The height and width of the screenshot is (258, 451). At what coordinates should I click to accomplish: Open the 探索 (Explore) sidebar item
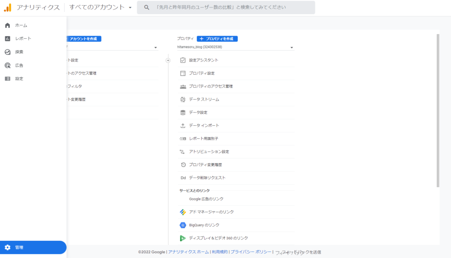[19, 52]
